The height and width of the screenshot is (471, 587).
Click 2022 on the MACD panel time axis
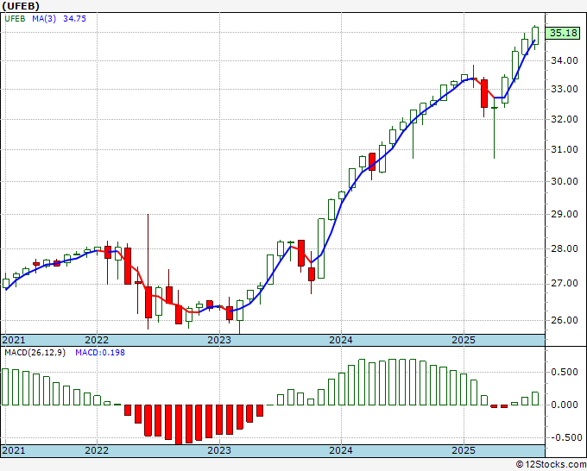pyautogui.click(x=97, y=450)
